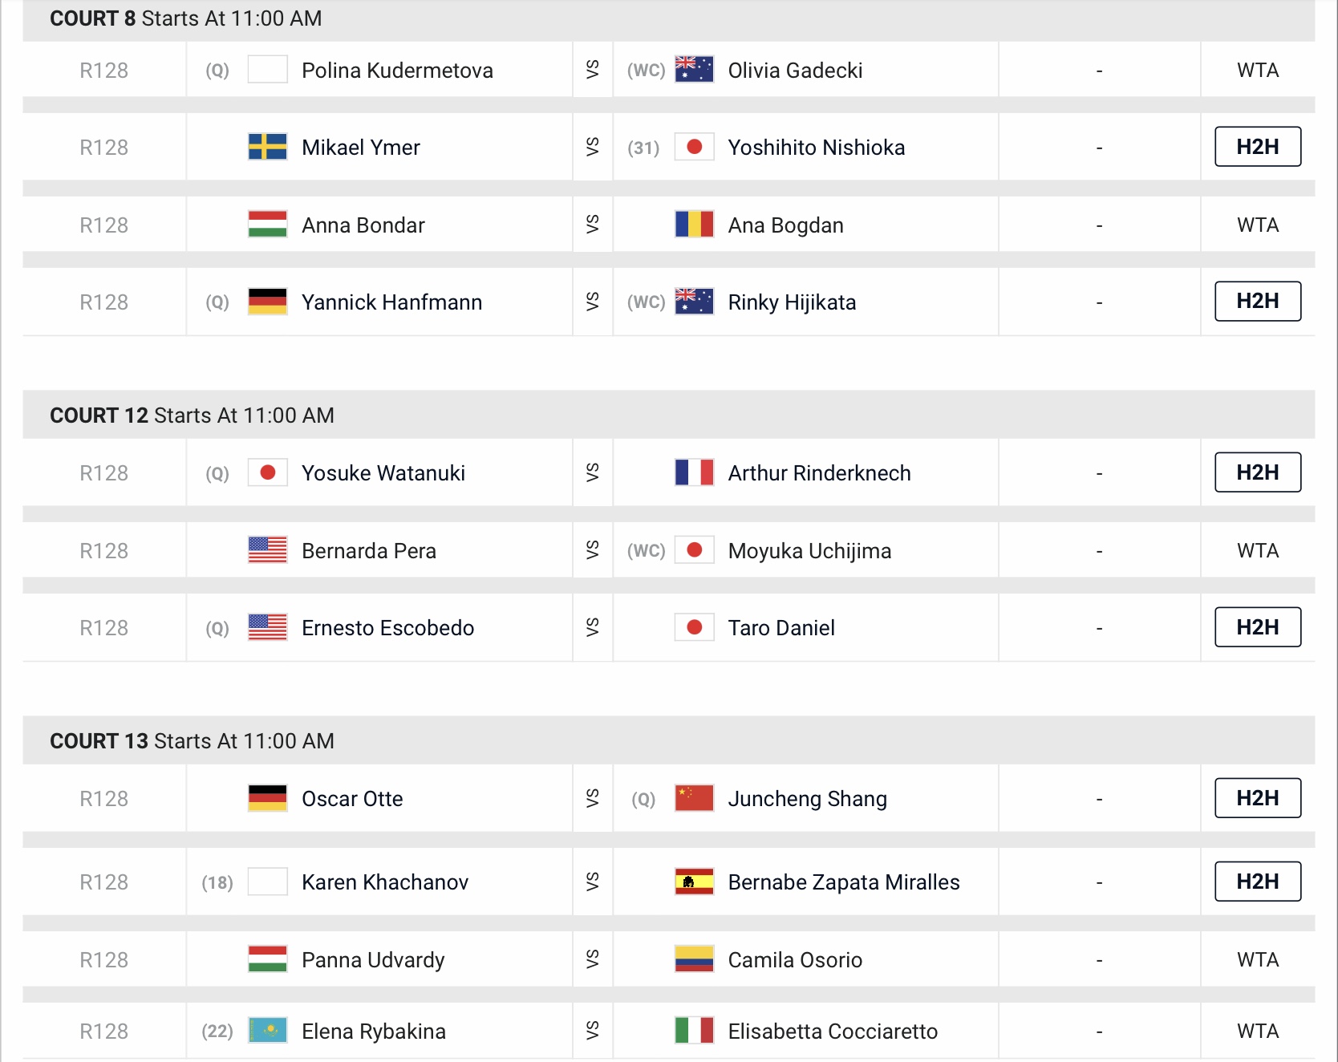The width and height of the screenshot is (1338, 1062).
Task: View H2H for Khachanov vs Zapata Miralles
Action: point(1257,882)
